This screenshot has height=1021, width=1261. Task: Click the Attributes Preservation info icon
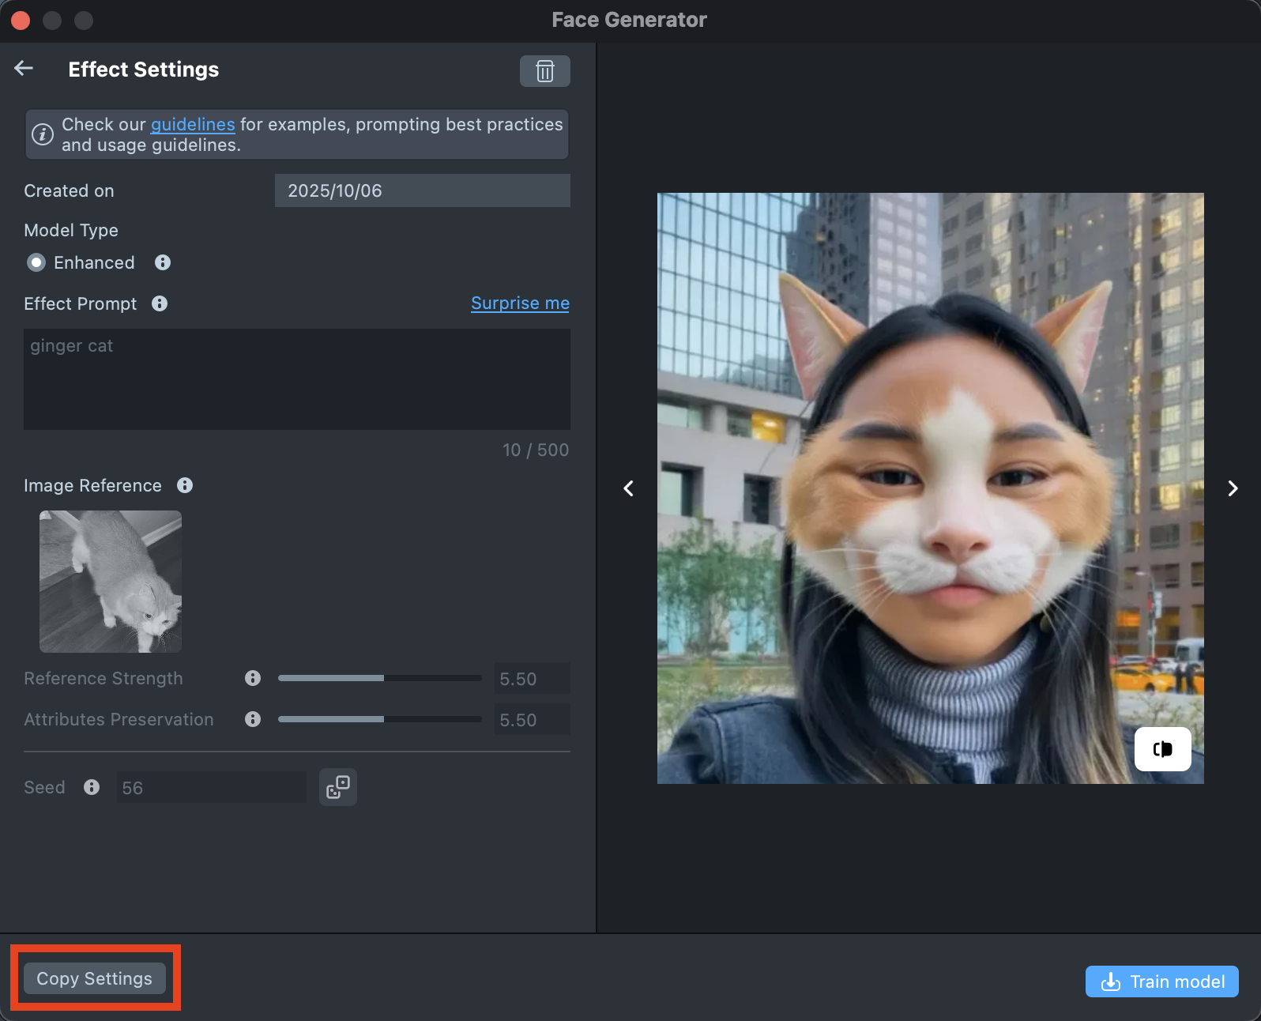[253, 719]
